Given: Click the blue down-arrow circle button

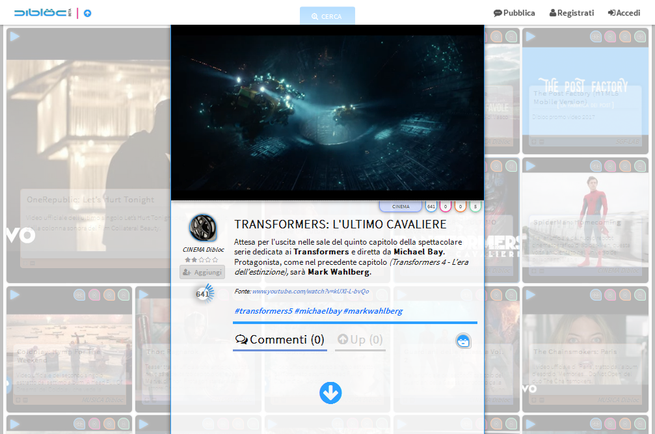Looking at the screenshot, I should pos(330,393).
